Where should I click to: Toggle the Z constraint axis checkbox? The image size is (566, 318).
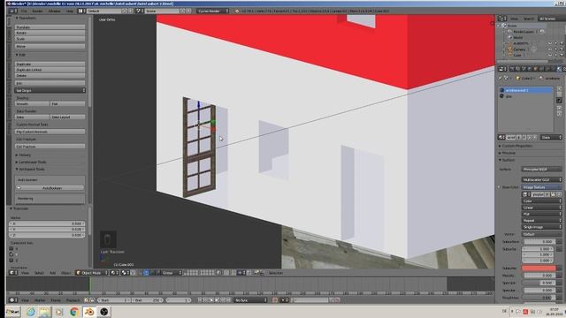pos(11,260)
